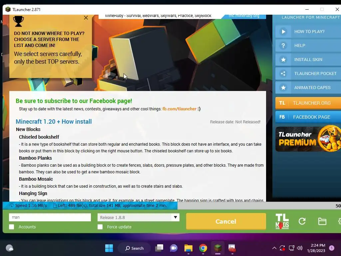This screenshot has height=256, width=341.
Task: Click the mc.mineruby.org server address
Action: pos(244,16)
